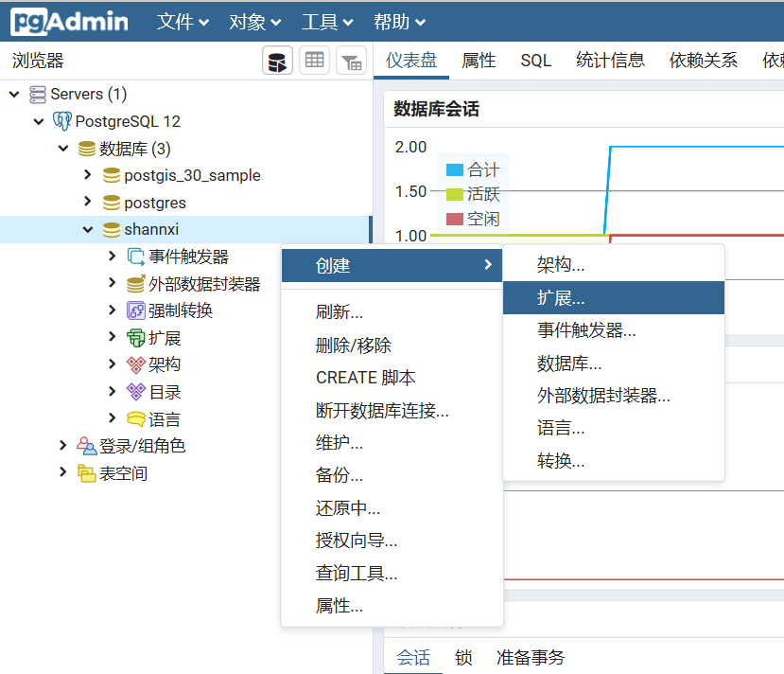
Task: Choose 语言... in the create submenu
Action: pos(614,428)
